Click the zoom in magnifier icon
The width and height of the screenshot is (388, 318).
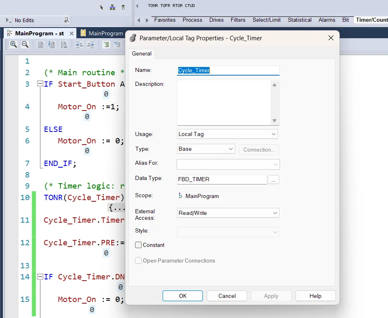coord(14,45)
